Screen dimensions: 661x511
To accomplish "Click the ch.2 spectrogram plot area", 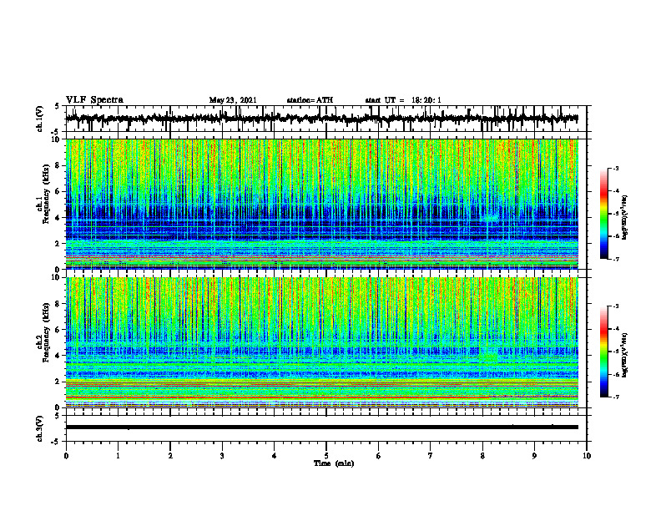I will [321, 342].
